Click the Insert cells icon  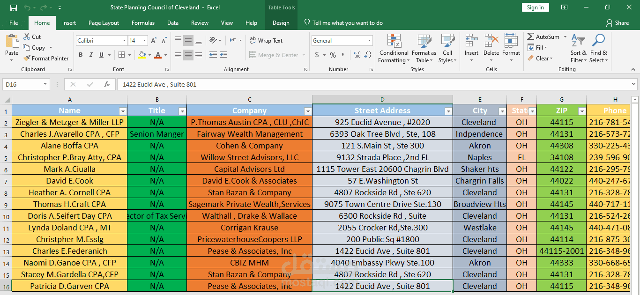(471, 41)
